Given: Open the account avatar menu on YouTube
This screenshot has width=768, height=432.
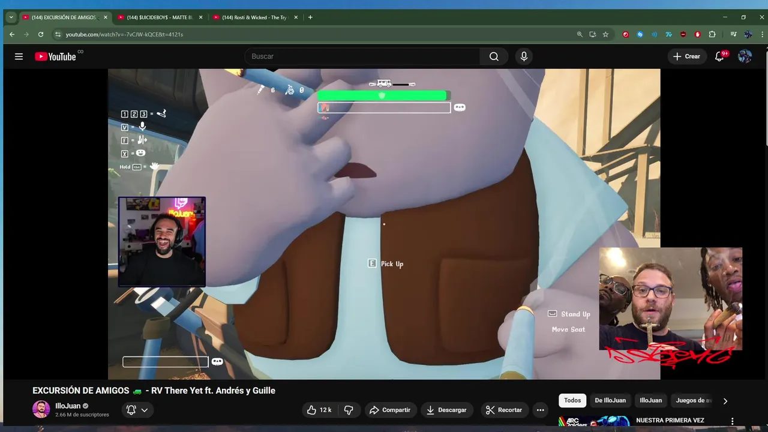Looking at the screenshot, I should click(745, 56).
